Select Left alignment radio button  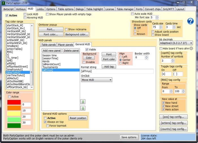pos(120,57)
